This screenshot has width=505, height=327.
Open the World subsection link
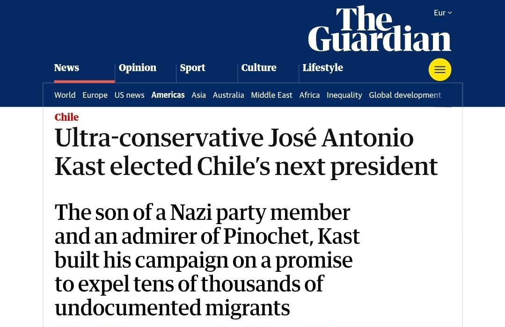65,95
